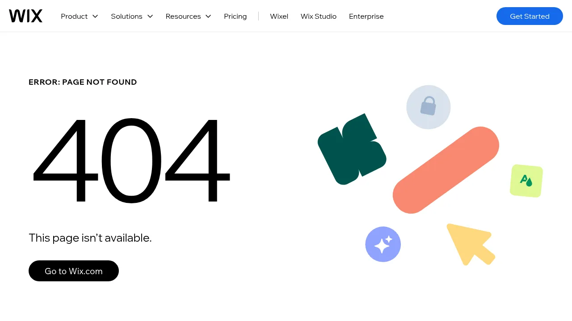
Task: Open the Solutions menu label
Action: [126, 16]
